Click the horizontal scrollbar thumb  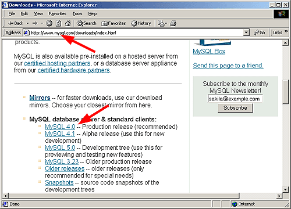tap(124, 196)
